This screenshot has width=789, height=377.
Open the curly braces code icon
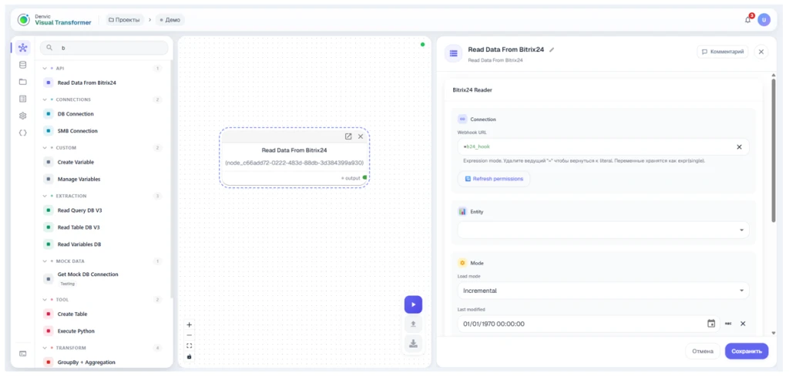coord(22,133)
